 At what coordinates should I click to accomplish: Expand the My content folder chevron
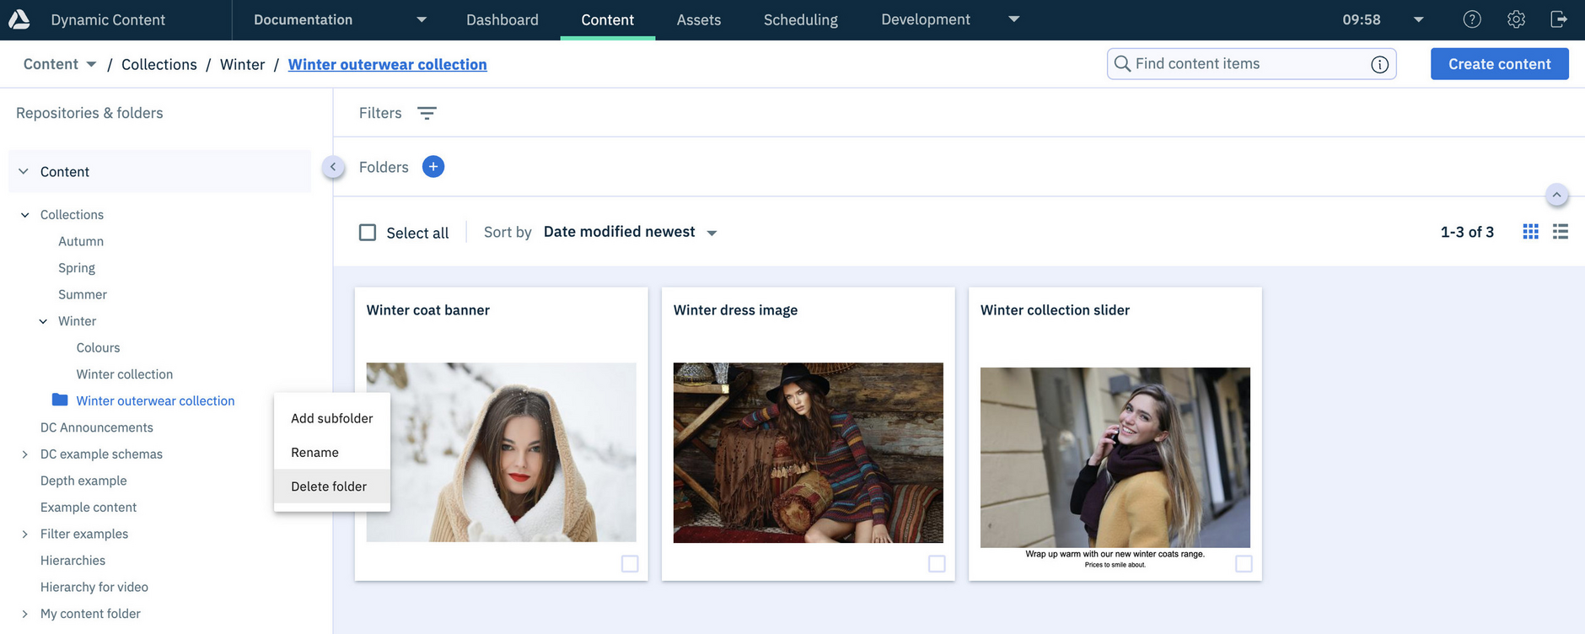pyautogui.click(x=25, y=614)
